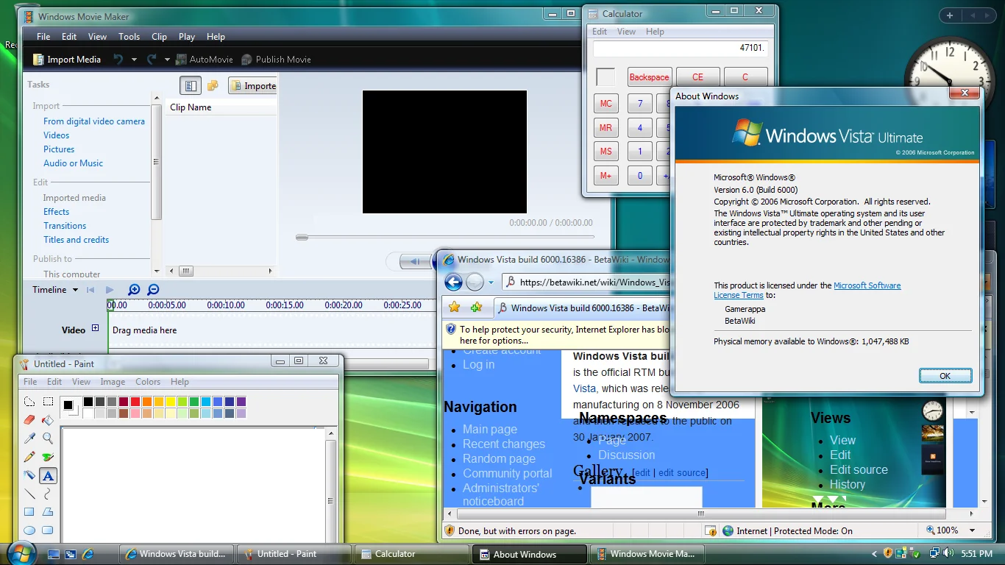
Task: Zoom out the Movie Maker timeline
Action: [x=153, y=290]
